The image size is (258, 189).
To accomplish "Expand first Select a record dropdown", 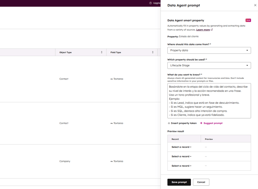I will coord(181,147).
